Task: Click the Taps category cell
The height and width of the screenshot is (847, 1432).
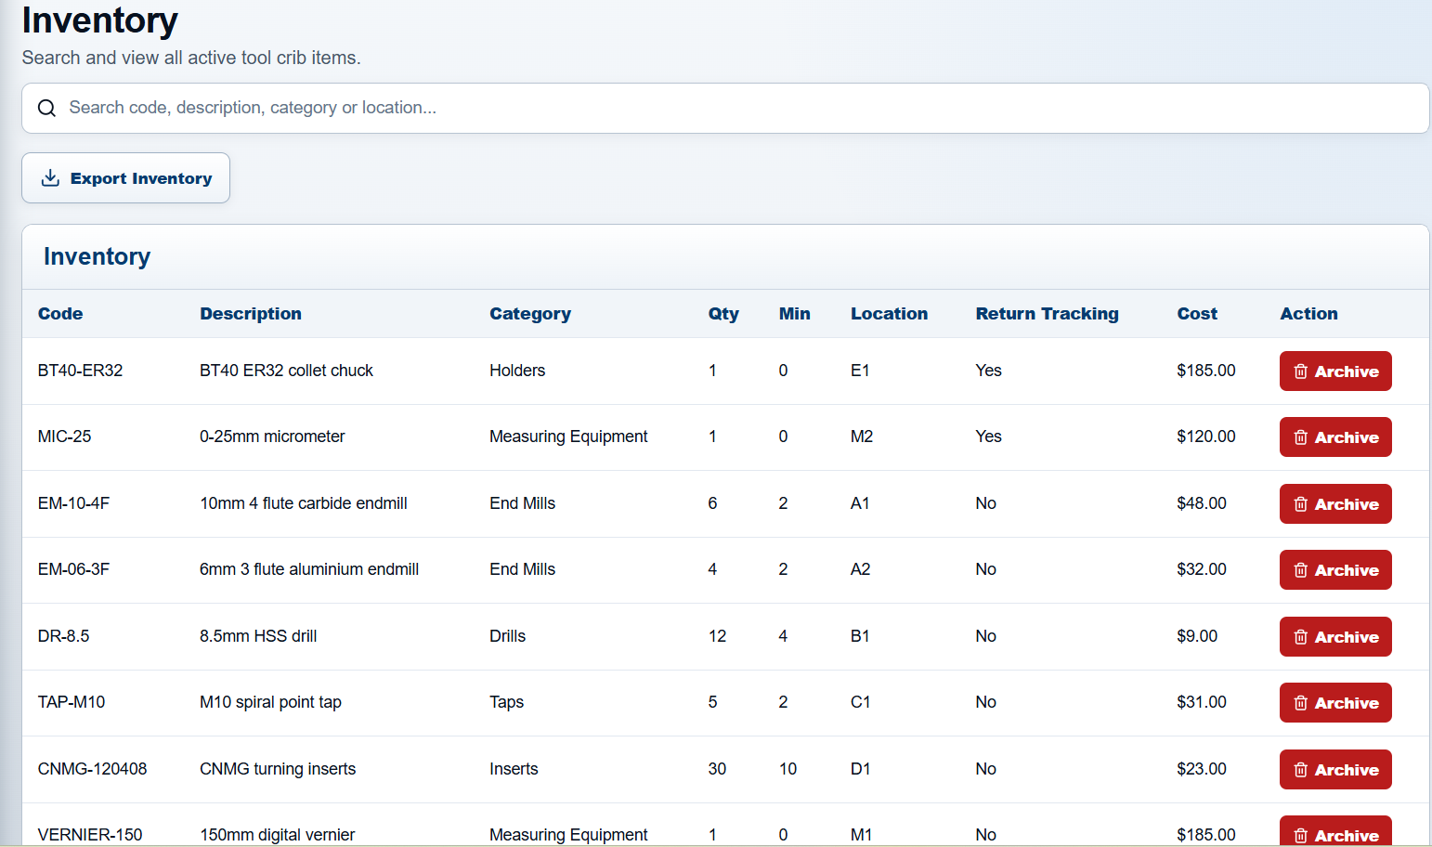Action: 506,702
